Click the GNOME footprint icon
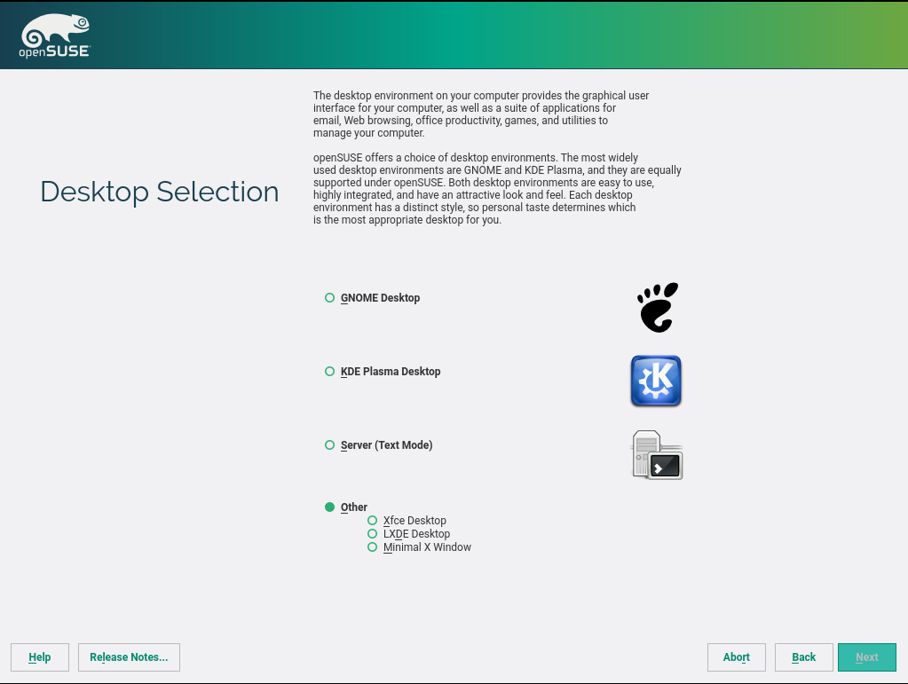This screenshot has height=684, width=908. tap(657, 307)
